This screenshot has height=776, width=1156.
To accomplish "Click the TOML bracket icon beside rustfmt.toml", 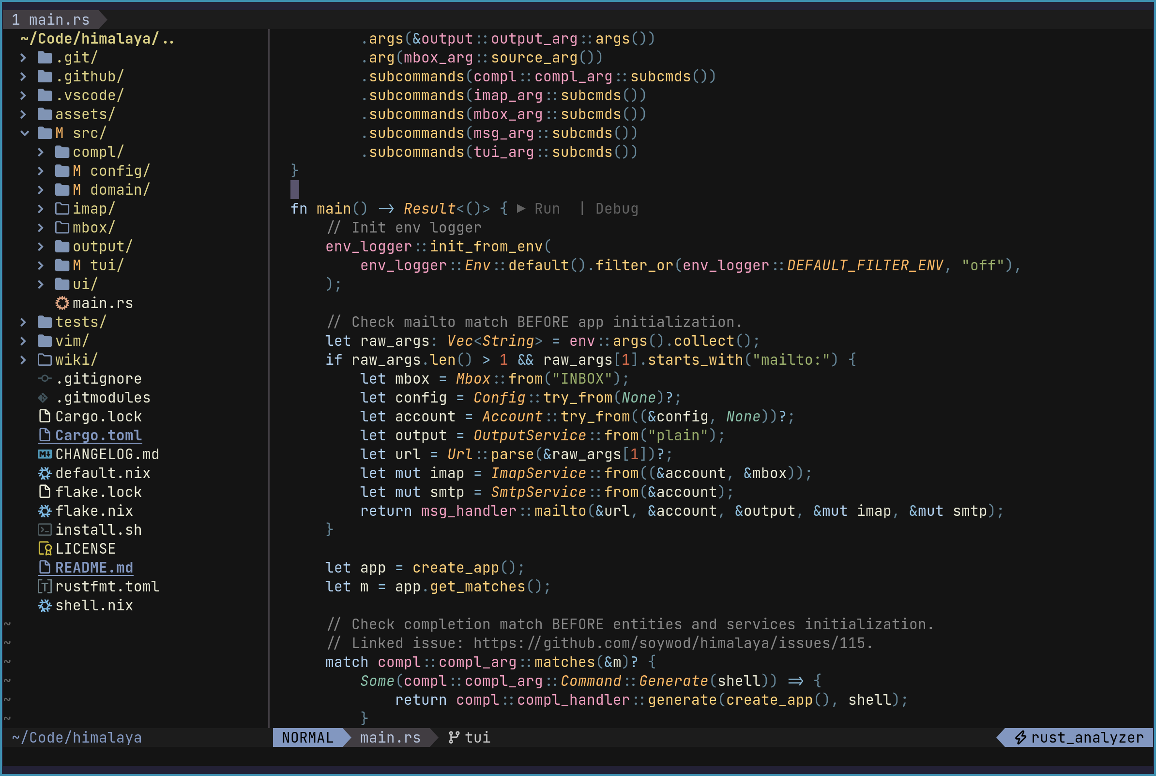I will click(45, 587).
